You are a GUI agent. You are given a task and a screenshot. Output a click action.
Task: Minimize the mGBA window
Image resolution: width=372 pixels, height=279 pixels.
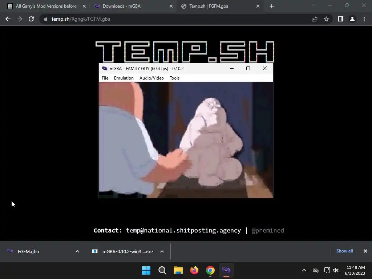tap(232, 68)
